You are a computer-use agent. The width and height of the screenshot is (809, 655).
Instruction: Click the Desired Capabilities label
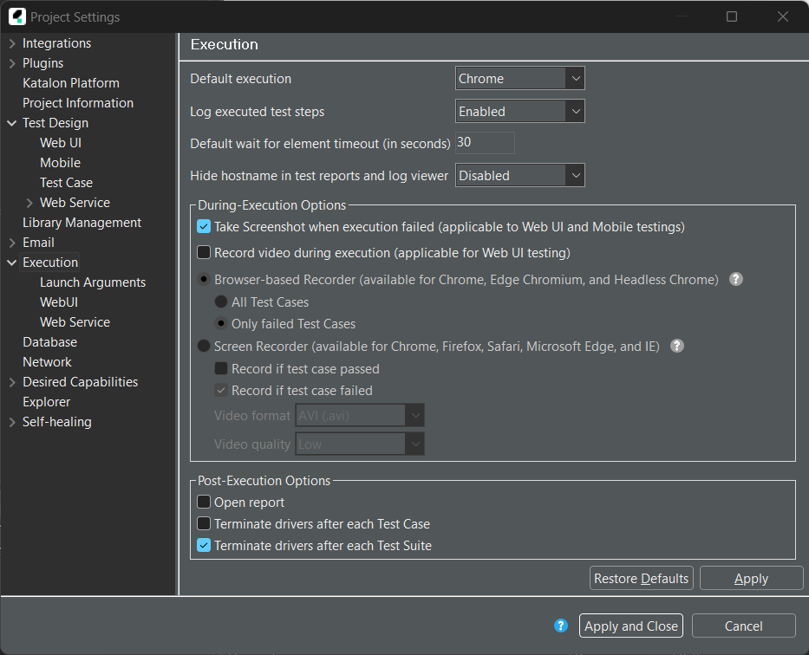pos(80,382)
